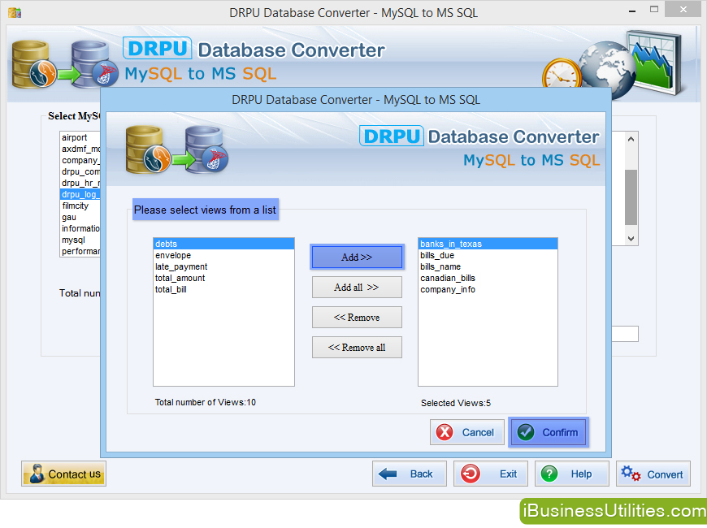Click the Convert gears icon
The width and height of the screenshot is (707, 528).
point(631,474)
